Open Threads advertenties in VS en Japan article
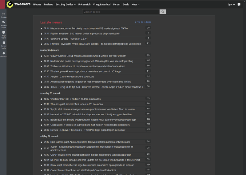The width and height of the screenshot is (246, 175). click(x=77, y=104)
